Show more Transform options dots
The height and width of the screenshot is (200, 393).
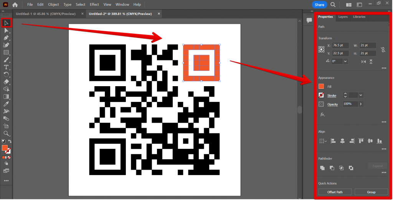pyautogui.click(x=384, y=68)
